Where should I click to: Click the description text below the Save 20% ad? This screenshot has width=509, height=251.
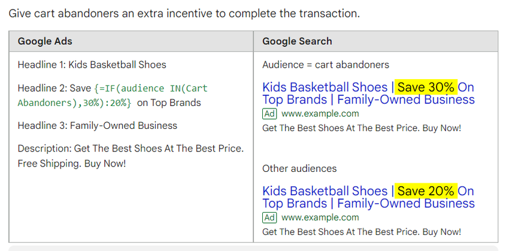[361, 232]
